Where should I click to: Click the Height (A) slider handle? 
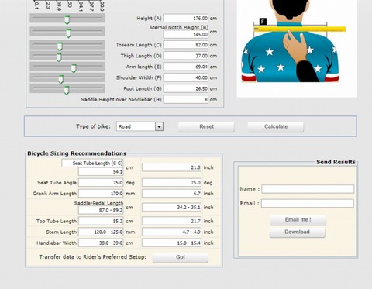[67, 20]
